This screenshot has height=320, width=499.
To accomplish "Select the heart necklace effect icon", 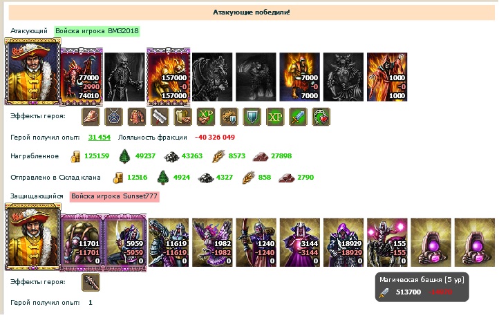I will pyautogui.click(x=321, y=117).
